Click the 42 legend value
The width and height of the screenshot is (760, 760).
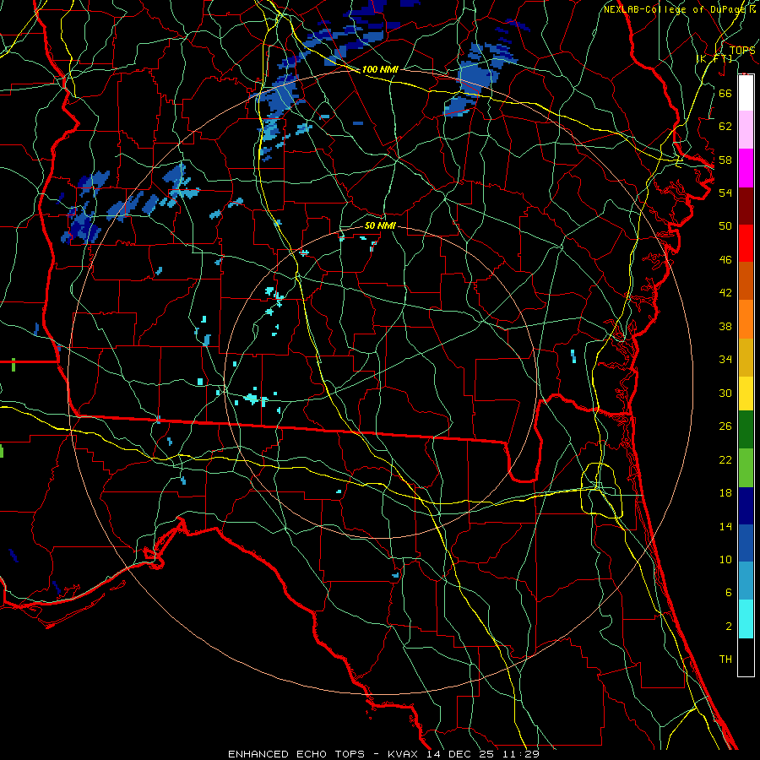[725, 293]
